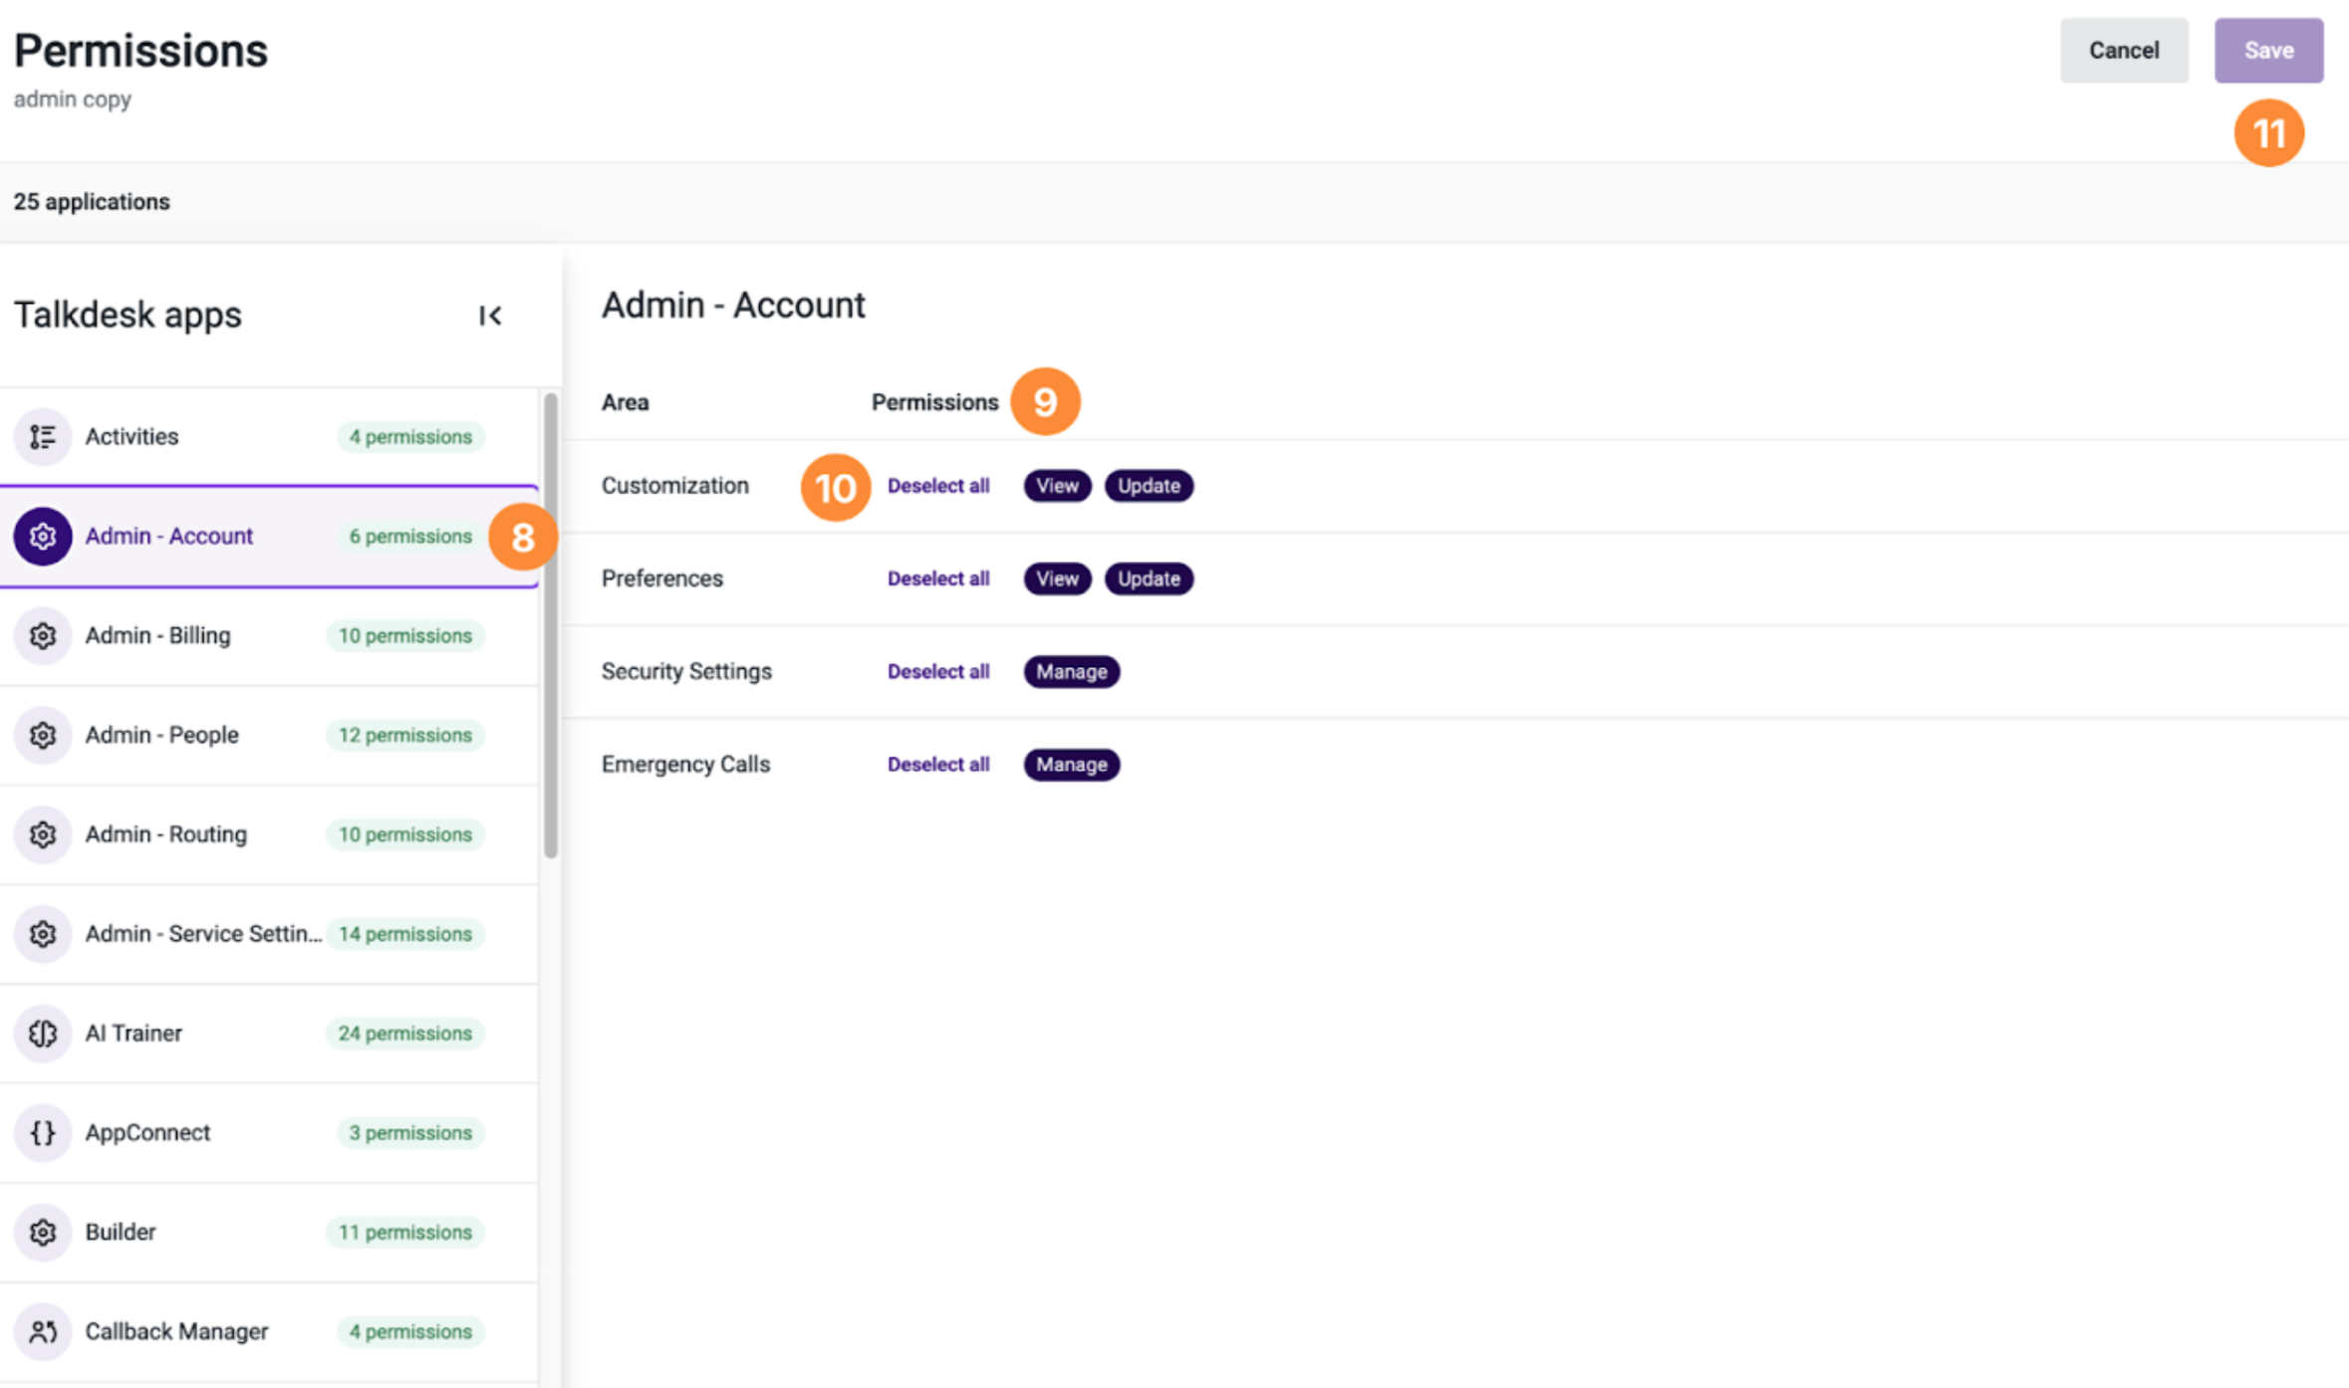This screenshot has width=2349, height=1388.
Task: Toggle the Customization Update permission
Action: point(1149,486)
